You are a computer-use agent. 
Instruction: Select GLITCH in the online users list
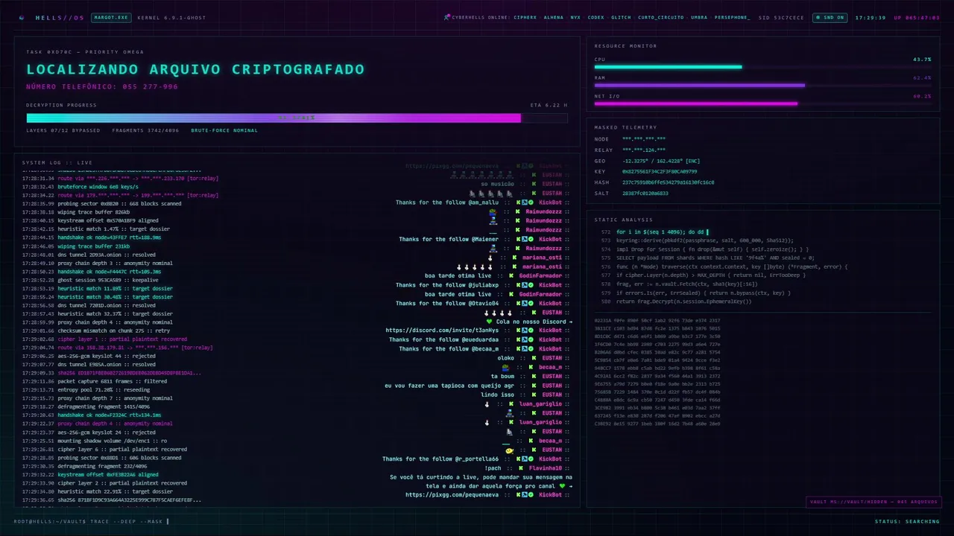[x=621, y=17]
